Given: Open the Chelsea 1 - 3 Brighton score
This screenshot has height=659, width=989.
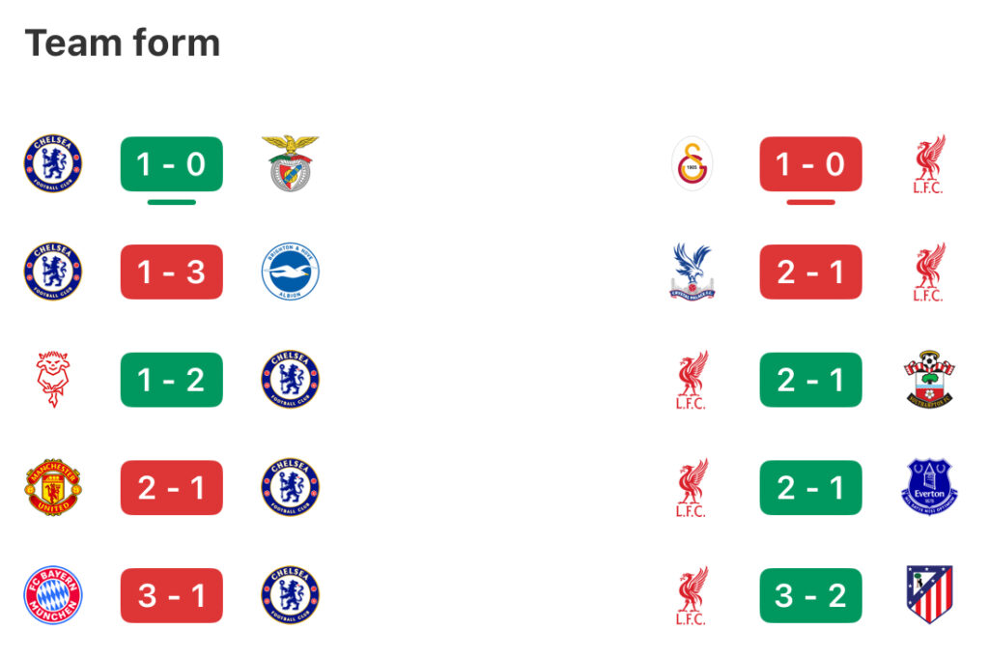Looking at the screenshot, I should click(171, 272).
